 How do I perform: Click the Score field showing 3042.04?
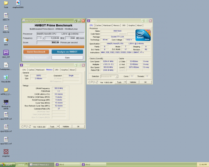coord(48,42)
